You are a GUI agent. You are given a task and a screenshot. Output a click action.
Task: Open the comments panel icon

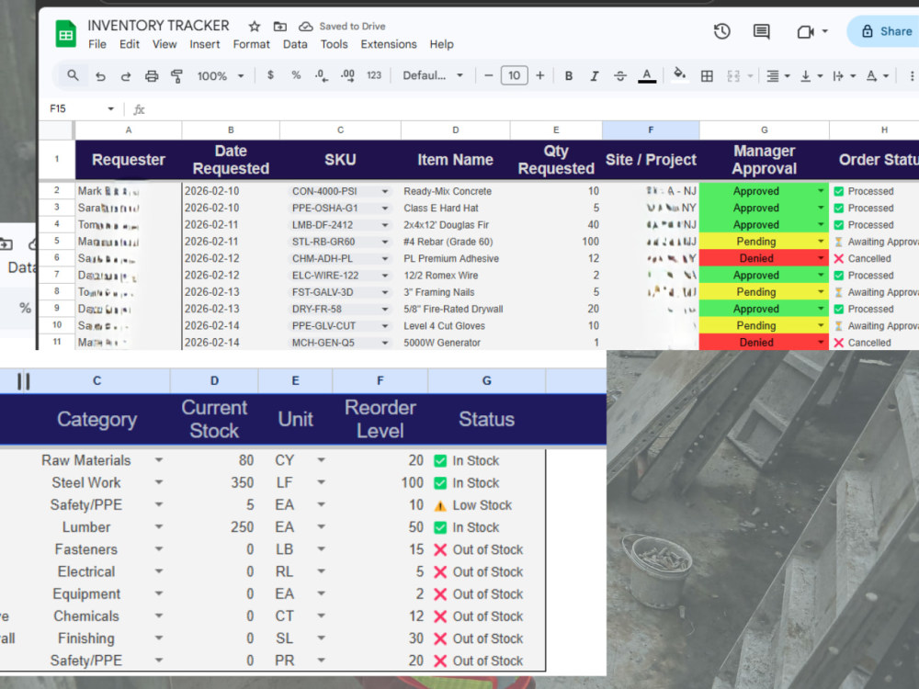coord(761,31)
